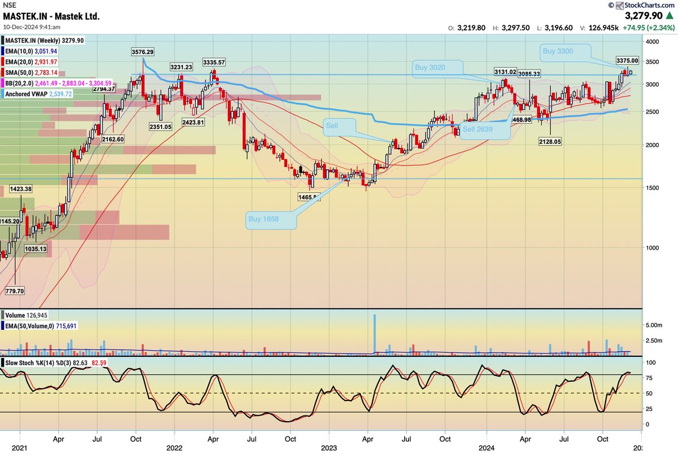Click the 2000 price axis label
678x454 pixels.
[653, 145]
